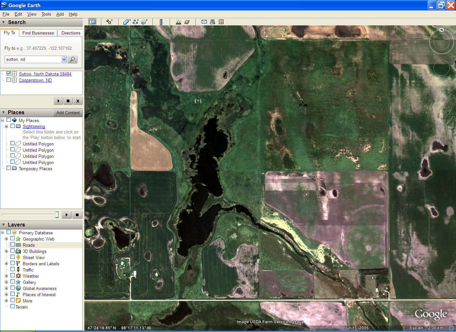Click the Places of Interest flag icon
Viewport: 456px width, 332px height.
18,294
